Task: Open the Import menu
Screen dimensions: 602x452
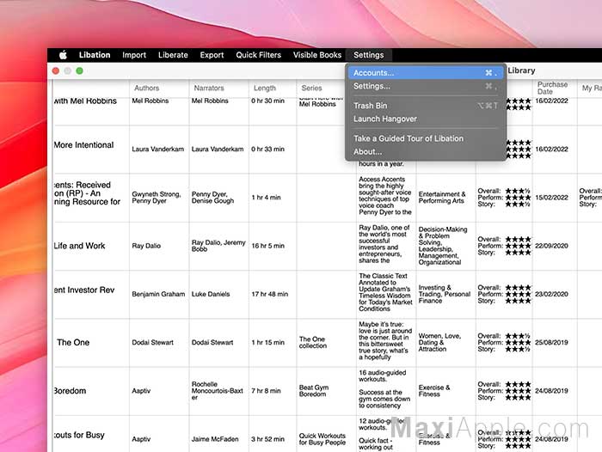Action: pos(134,55)
